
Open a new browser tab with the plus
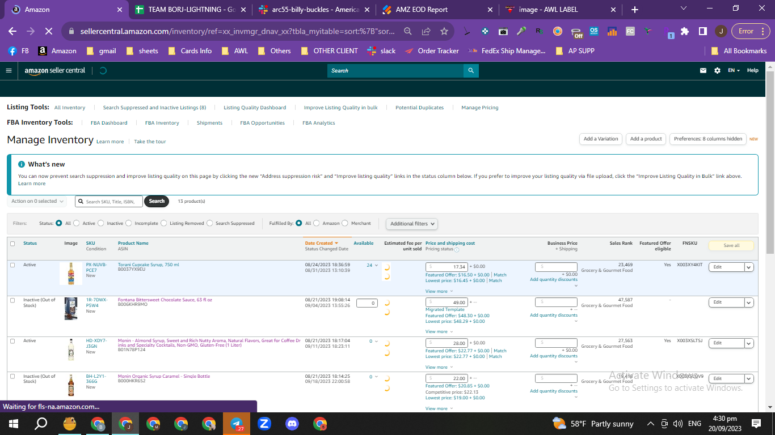point(635,10)
